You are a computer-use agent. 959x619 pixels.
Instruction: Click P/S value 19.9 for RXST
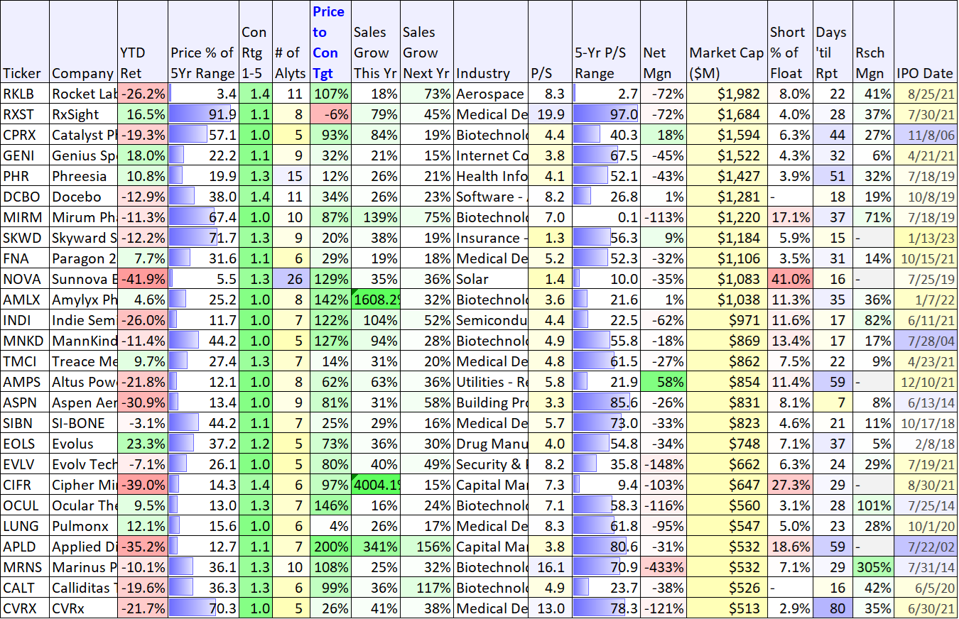(x=548, y=114)
